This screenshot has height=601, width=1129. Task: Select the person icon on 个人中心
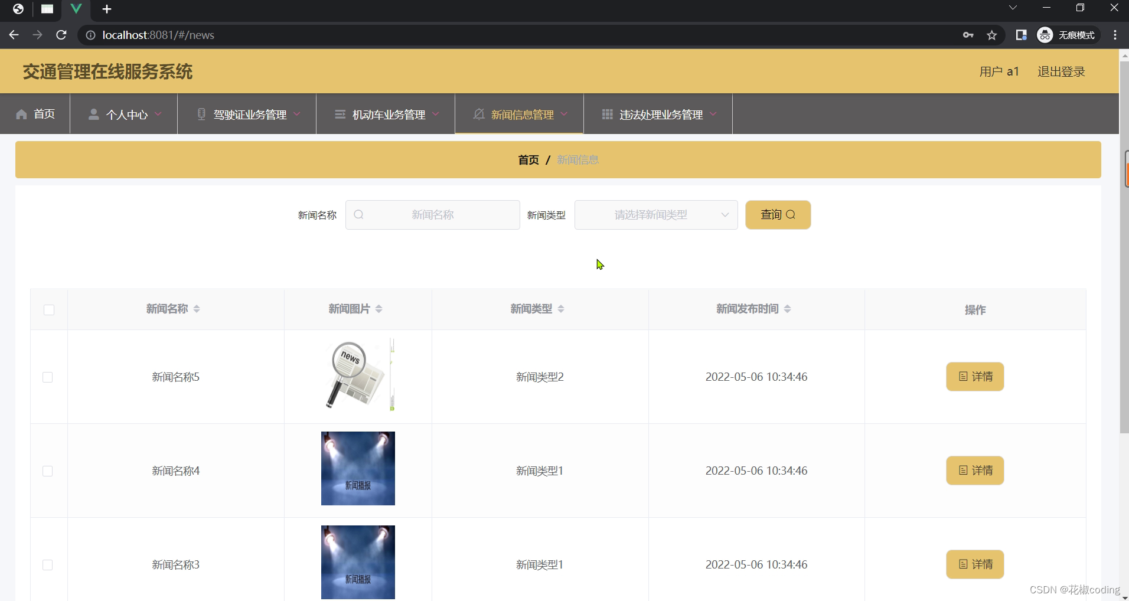click(93, 114)
